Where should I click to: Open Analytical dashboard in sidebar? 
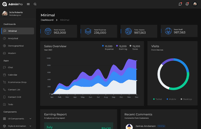(x=13, y=38)
